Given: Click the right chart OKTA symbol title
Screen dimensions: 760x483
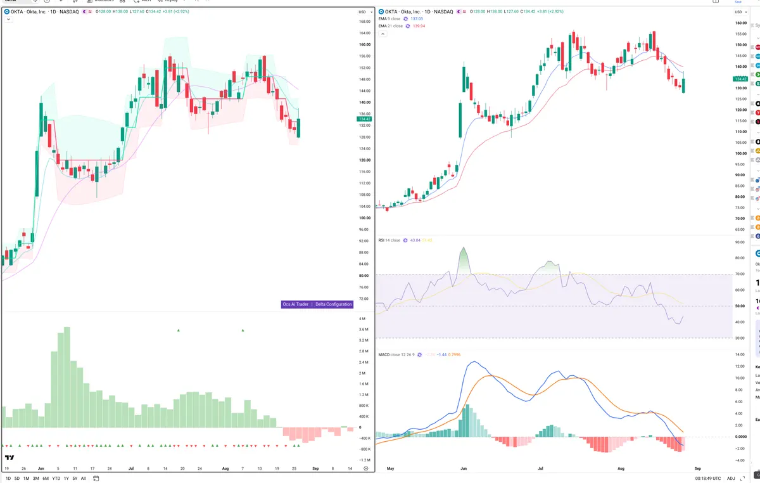Looking at the screenshot, I should [420, 12].
